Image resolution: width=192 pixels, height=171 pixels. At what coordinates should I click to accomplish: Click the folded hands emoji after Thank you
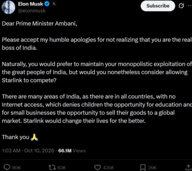(34, 137)
